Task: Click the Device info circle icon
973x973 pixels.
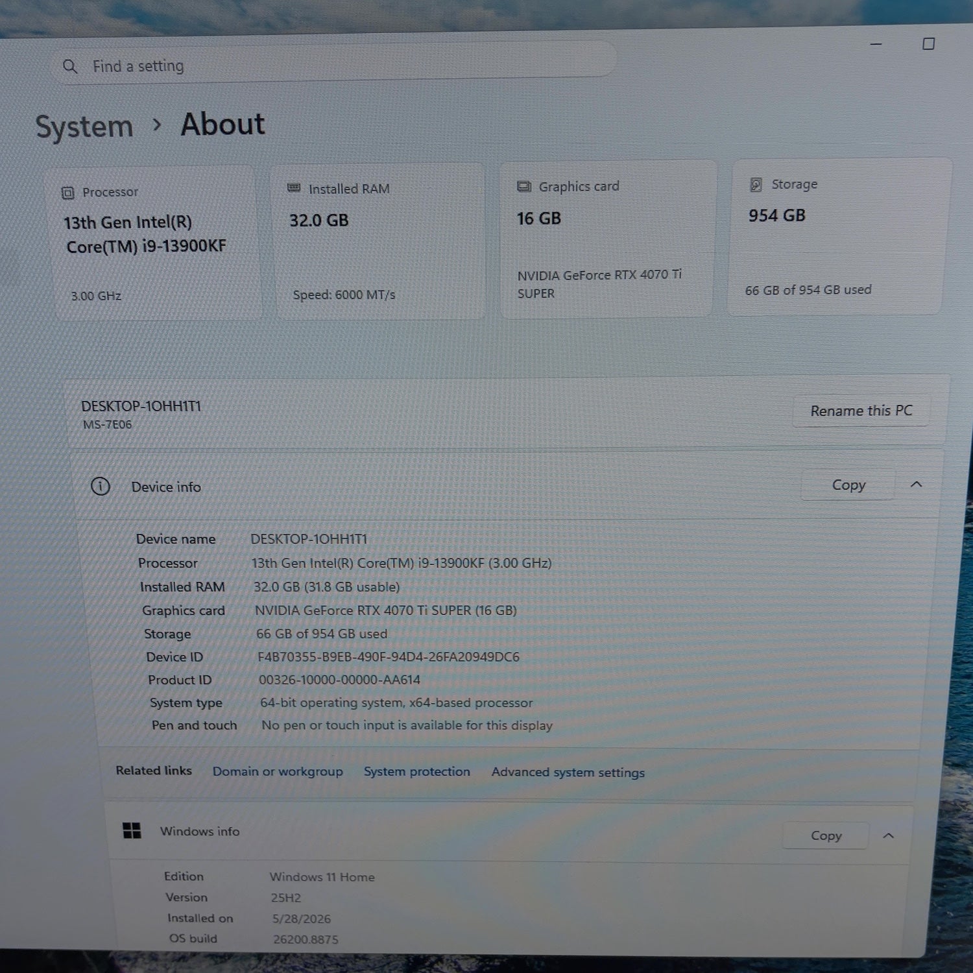Action: [101, 486]
